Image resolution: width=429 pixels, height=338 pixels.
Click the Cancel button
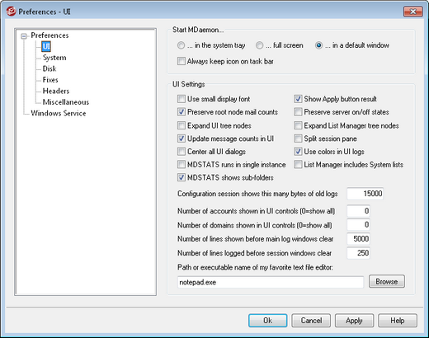(311, 321)
